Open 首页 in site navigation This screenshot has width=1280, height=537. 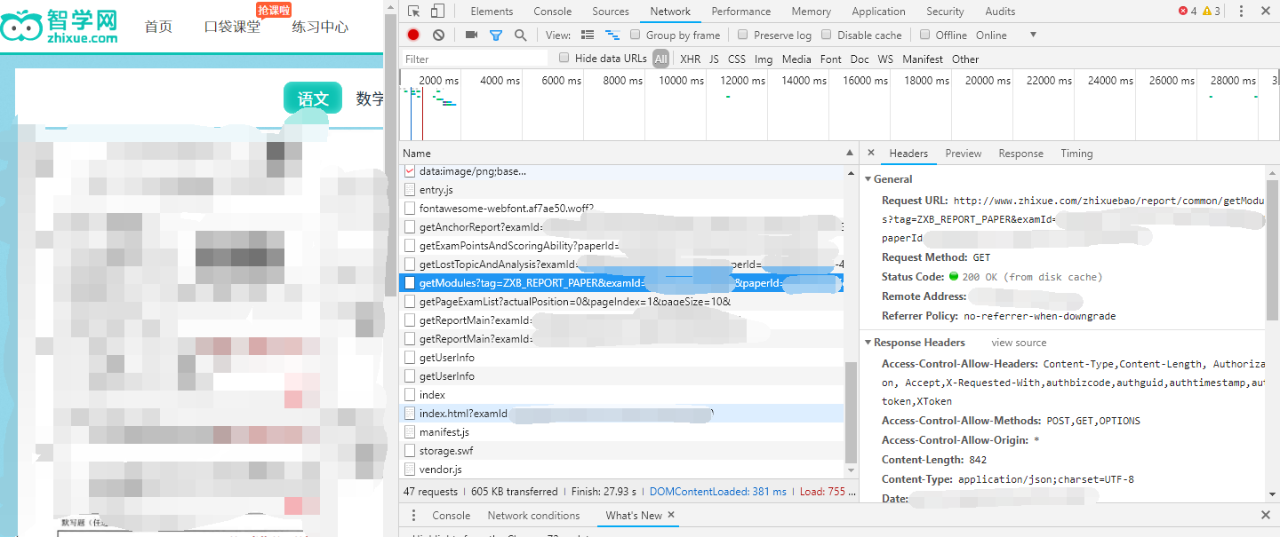158,26
